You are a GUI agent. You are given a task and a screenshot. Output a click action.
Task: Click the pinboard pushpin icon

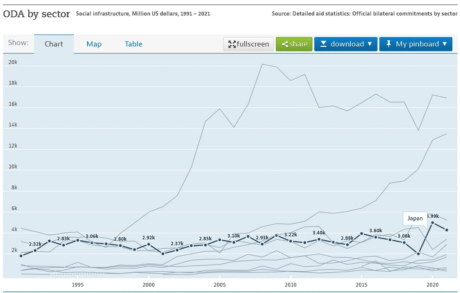[x=388, y=44]
